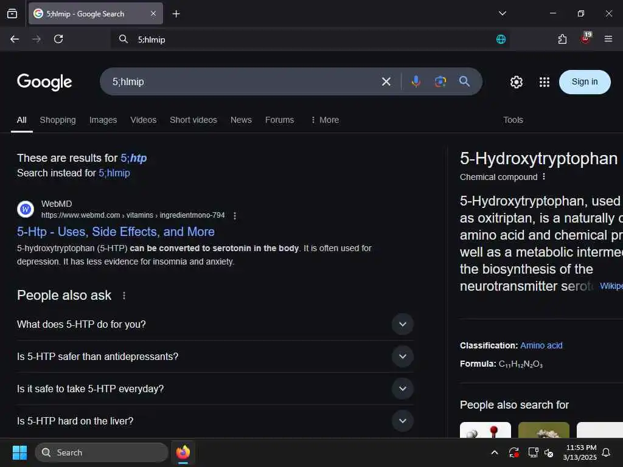Open the tab overview icon
The image size is (623, 467).
point(12,13)
